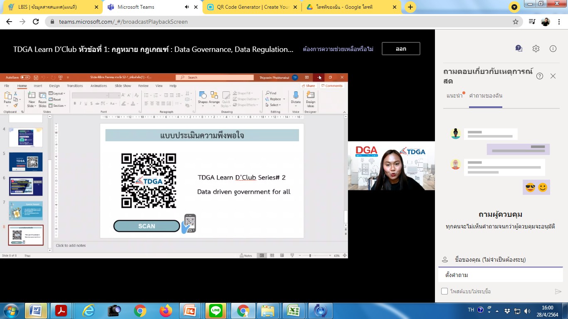Click the ออก leave button

[x=401, y=49]
